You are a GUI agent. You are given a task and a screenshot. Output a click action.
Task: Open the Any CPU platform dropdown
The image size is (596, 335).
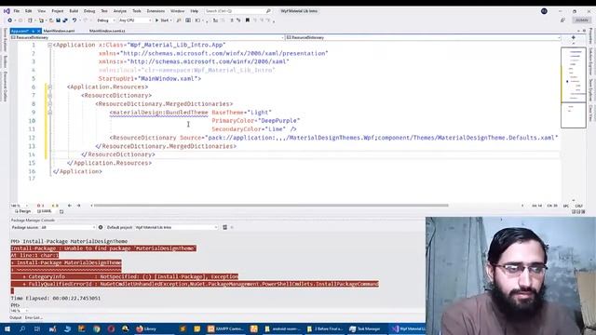134,20
